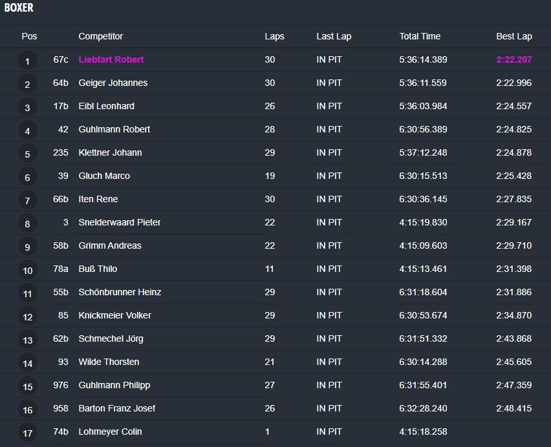Sort by the Laps column header
Image resolution: width=551 pixels, height=447 pixels.
[274, 36]
